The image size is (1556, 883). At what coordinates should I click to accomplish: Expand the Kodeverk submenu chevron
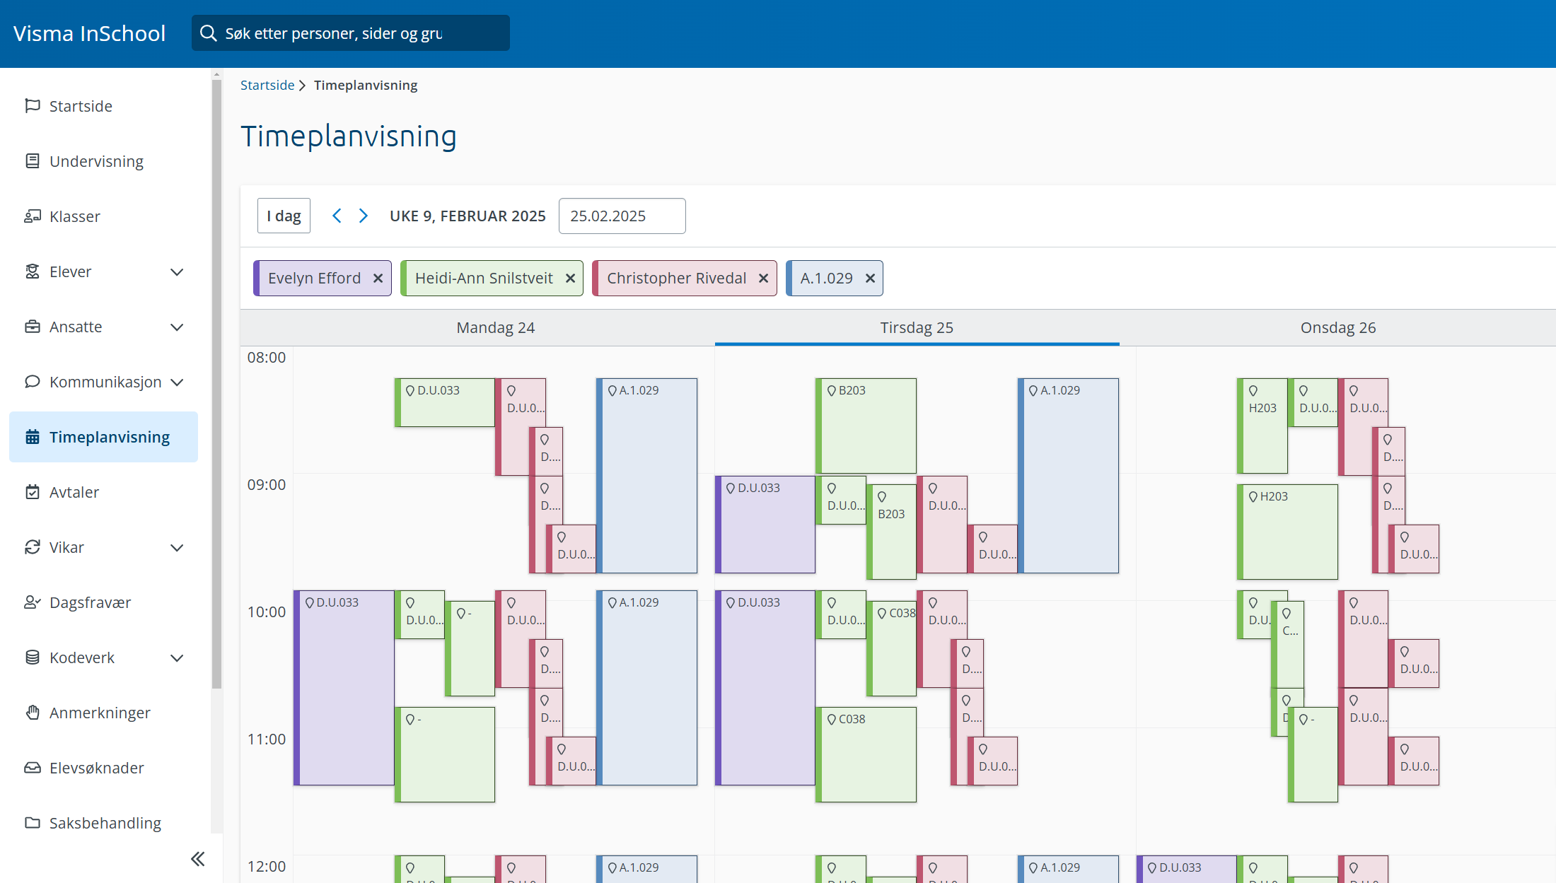pos(177,658)
